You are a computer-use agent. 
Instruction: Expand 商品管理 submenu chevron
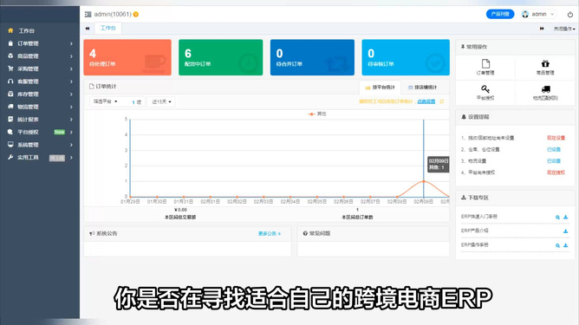71,56
